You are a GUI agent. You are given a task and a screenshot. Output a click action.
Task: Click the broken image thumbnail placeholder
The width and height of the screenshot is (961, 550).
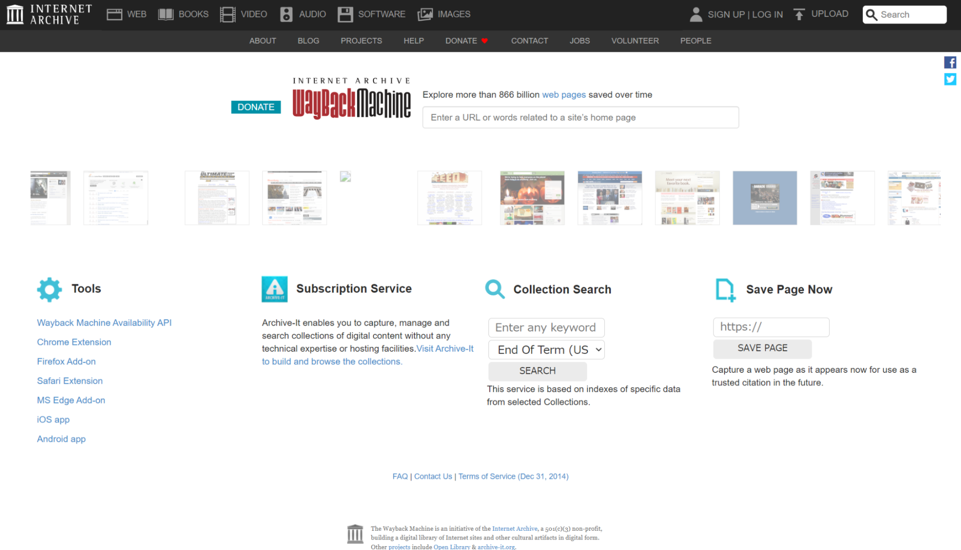pyautogui.click(x=345, y=176)
